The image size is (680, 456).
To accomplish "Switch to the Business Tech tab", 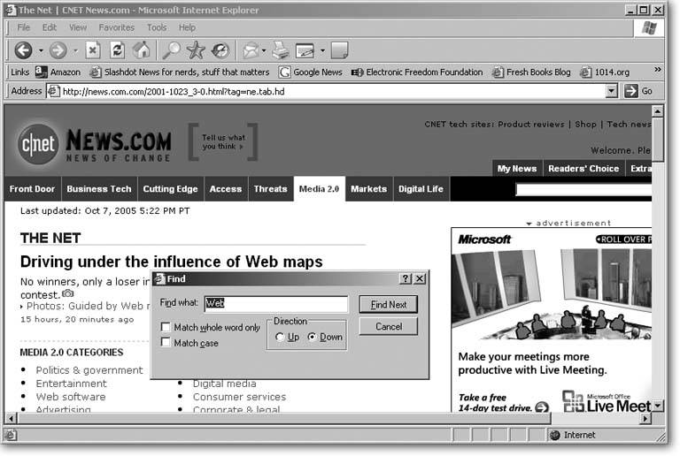I will 99,189.
